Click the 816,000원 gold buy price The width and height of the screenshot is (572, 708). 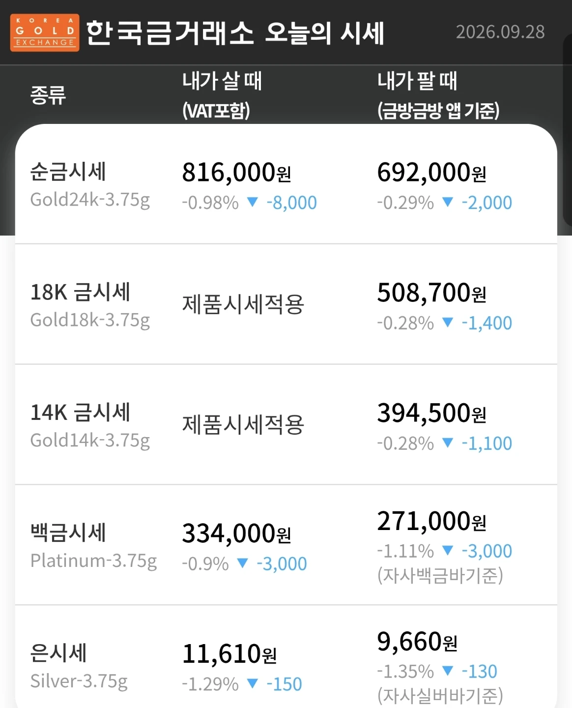pyautogui.click(x=237, y=173)
